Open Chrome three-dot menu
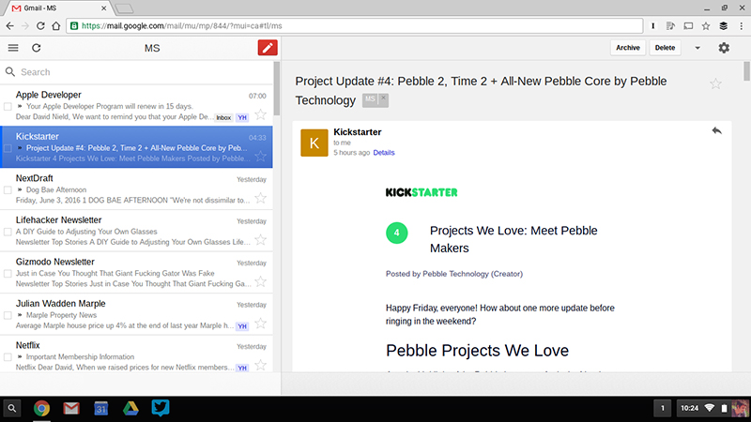The image size is (751, 422). pos(741,26)
